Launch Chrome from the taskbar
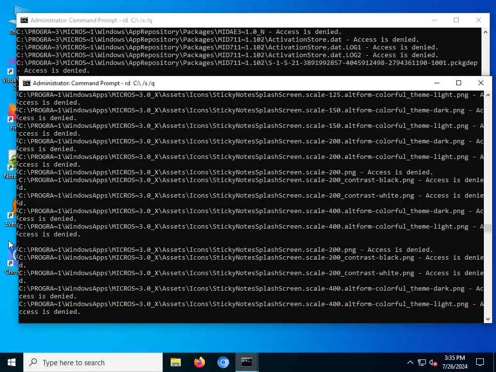Image resolution: width=496 pixels, height=372 pixels. point(223,362)
